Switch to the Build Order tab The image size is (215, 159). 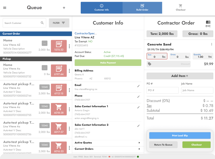point(142,8)
